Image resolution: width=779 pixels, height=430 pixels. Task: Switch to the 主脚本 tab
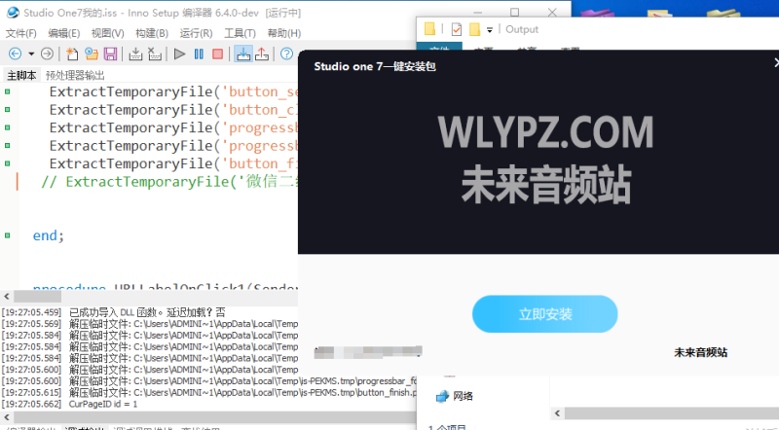(21, 76)
